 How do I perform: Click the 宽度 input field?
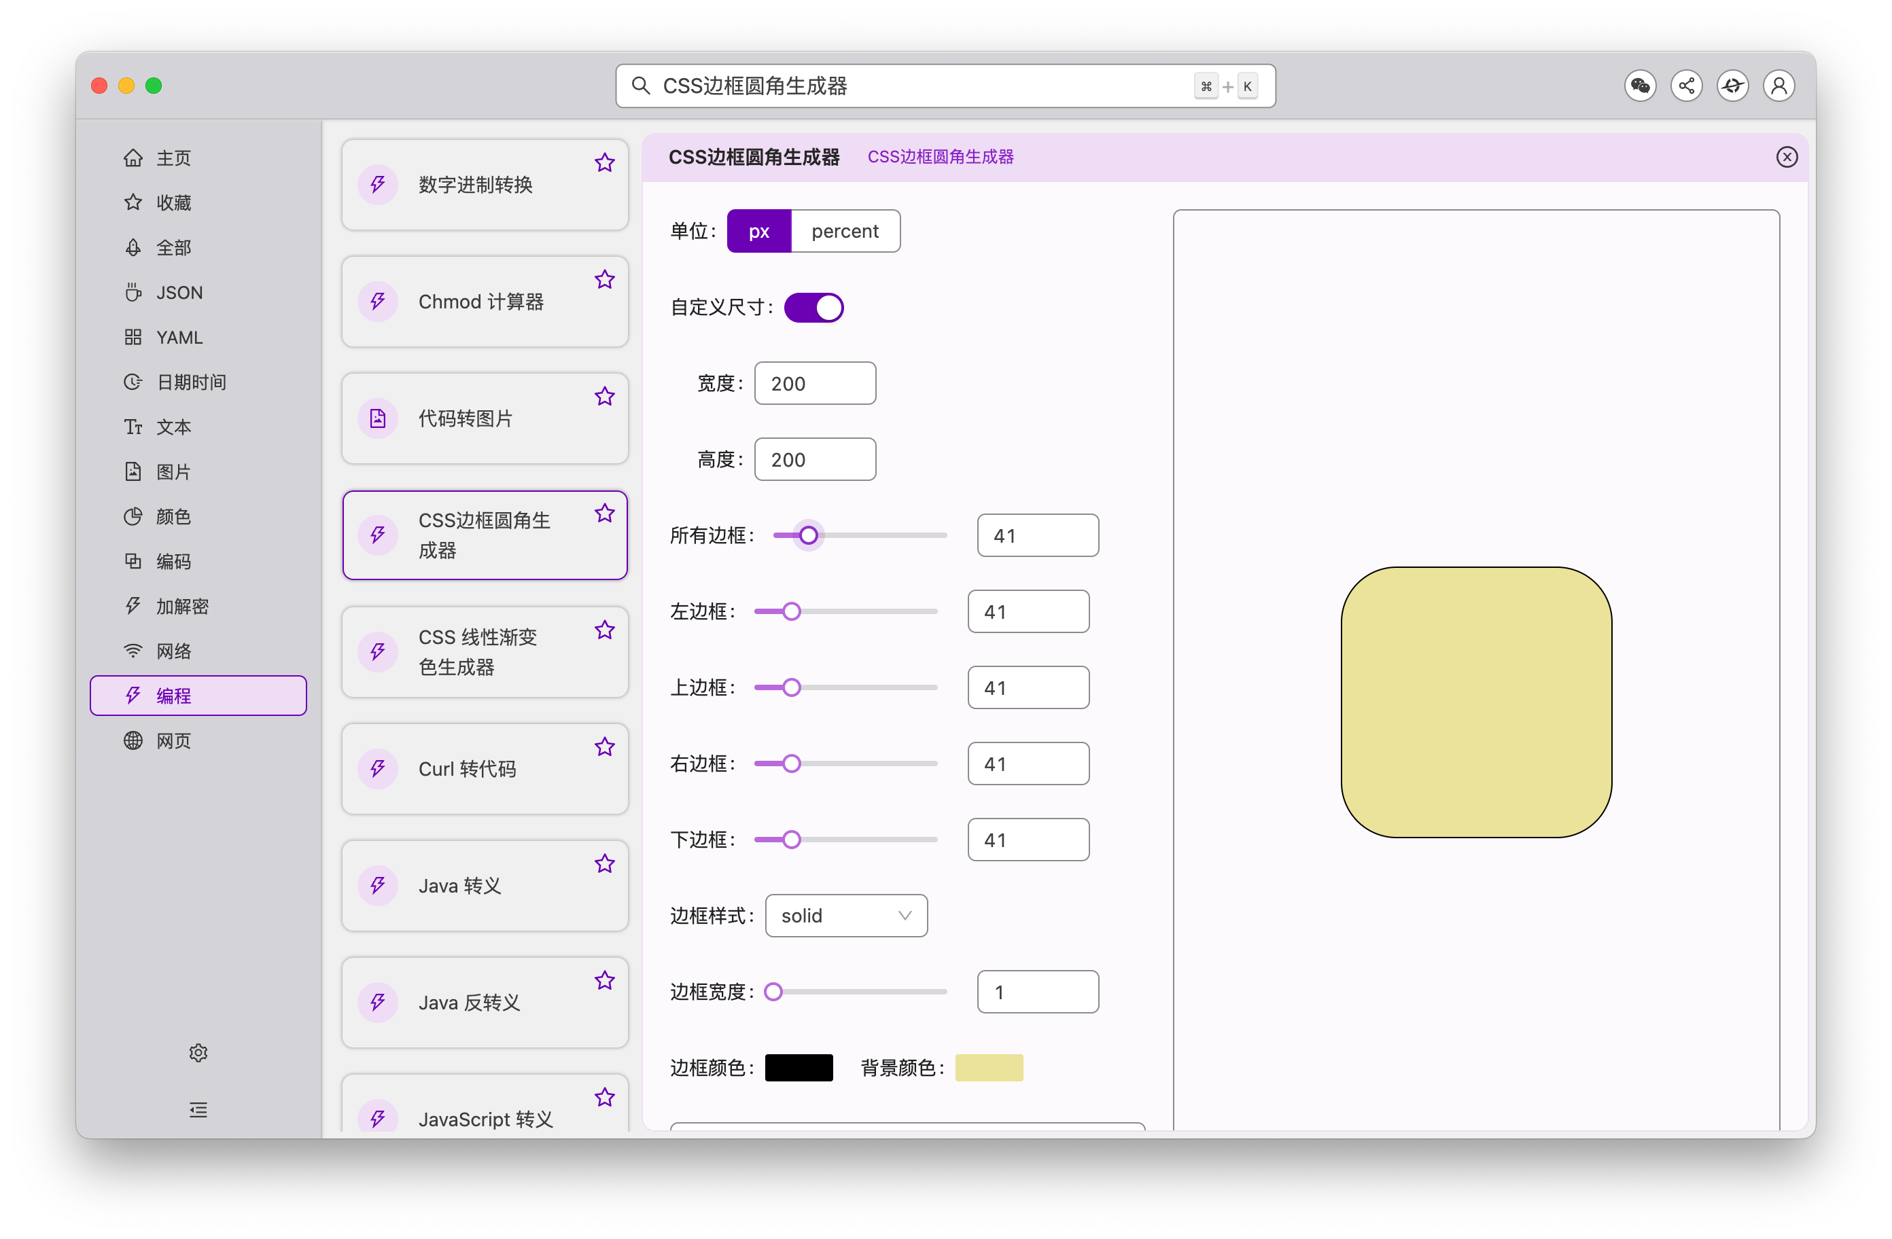pos(815,384)
